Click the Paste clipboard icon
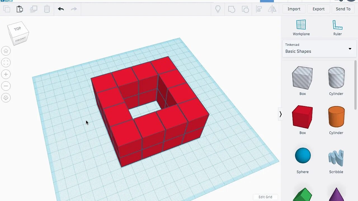358x201 pixels. (20, 9)
